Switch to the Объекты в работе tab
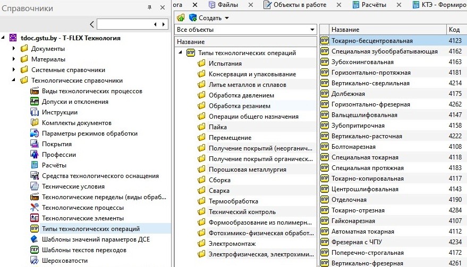 pos(300,5)
